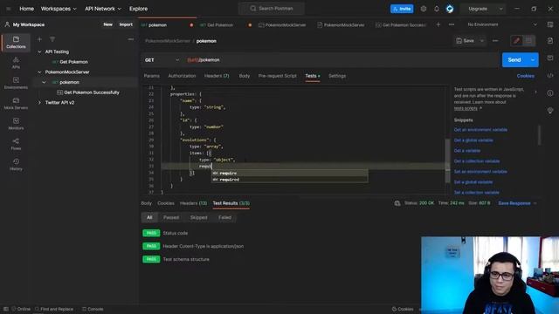
Task: Open the hamburger menu at top left
Action: [x=8, y=9]
